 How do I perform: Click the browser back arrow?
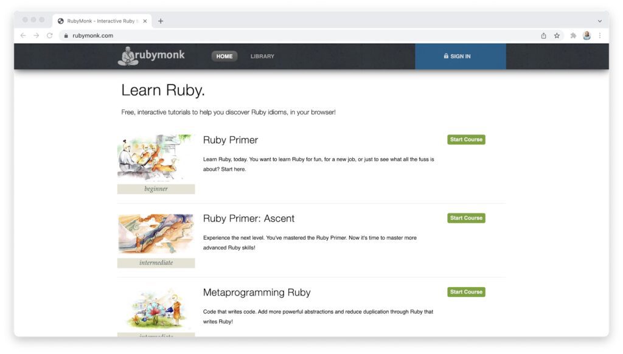pos(23,35)
